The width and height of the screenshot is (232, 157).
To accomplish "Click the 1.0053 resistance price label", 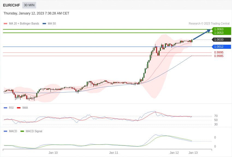I will click(x=219, y=33).
